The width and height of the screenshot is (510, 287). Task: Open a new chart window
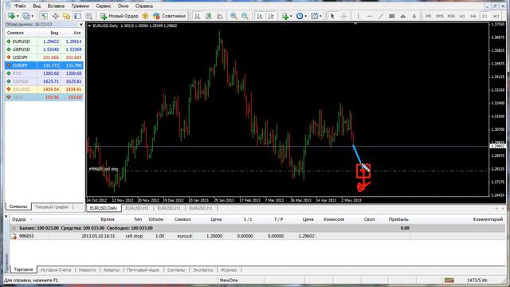(11, 16)
